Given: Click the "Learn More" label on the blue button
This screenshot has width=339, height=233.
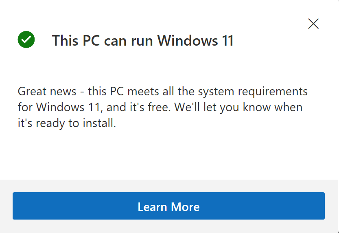Looking at the screenshot, I should click(x=168, y=207).
